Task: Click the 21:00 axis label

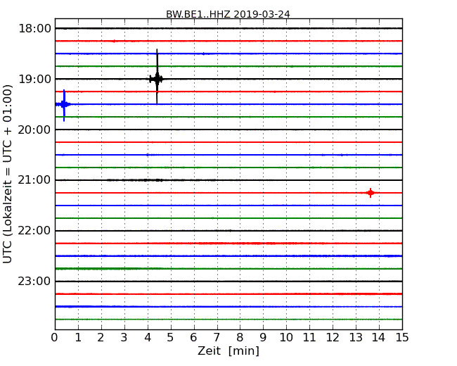Action: (34, 180)
